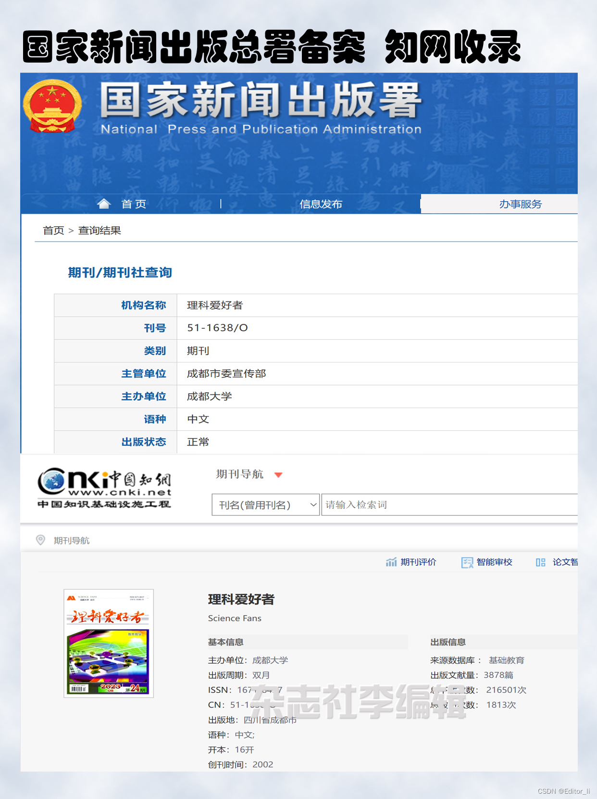Screen dimensions: 597x799
Task: Click the 出版周期: 双月 entry
Action: point(239,675)
